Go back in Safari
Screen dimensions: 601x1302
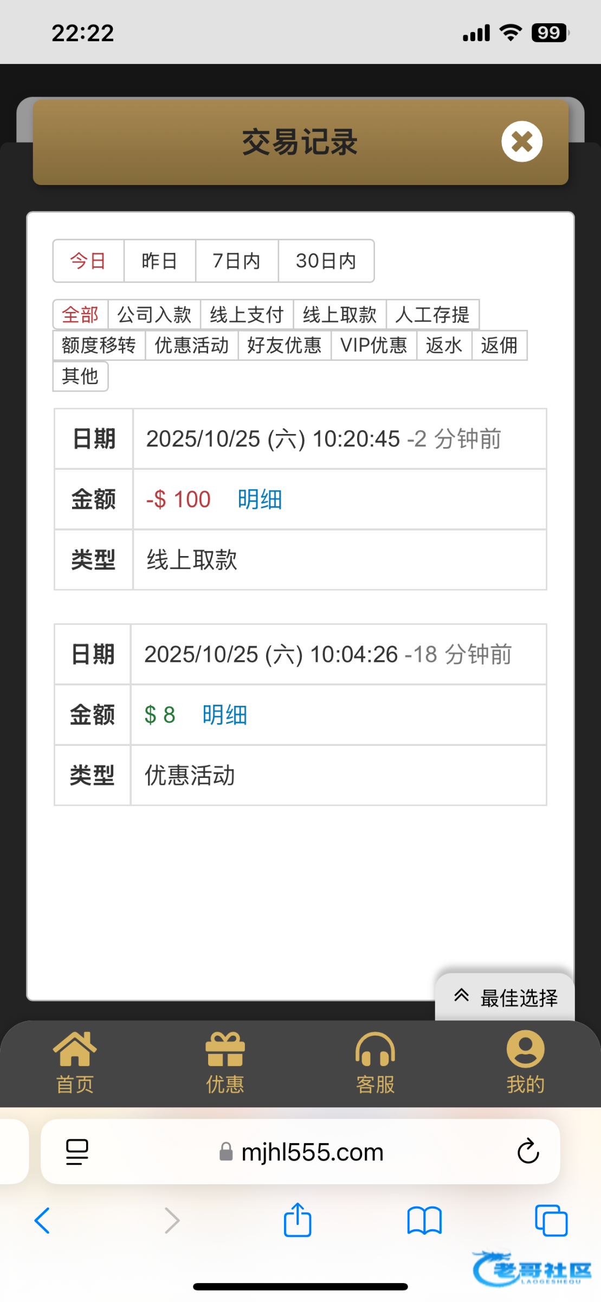pos(42,1221)
